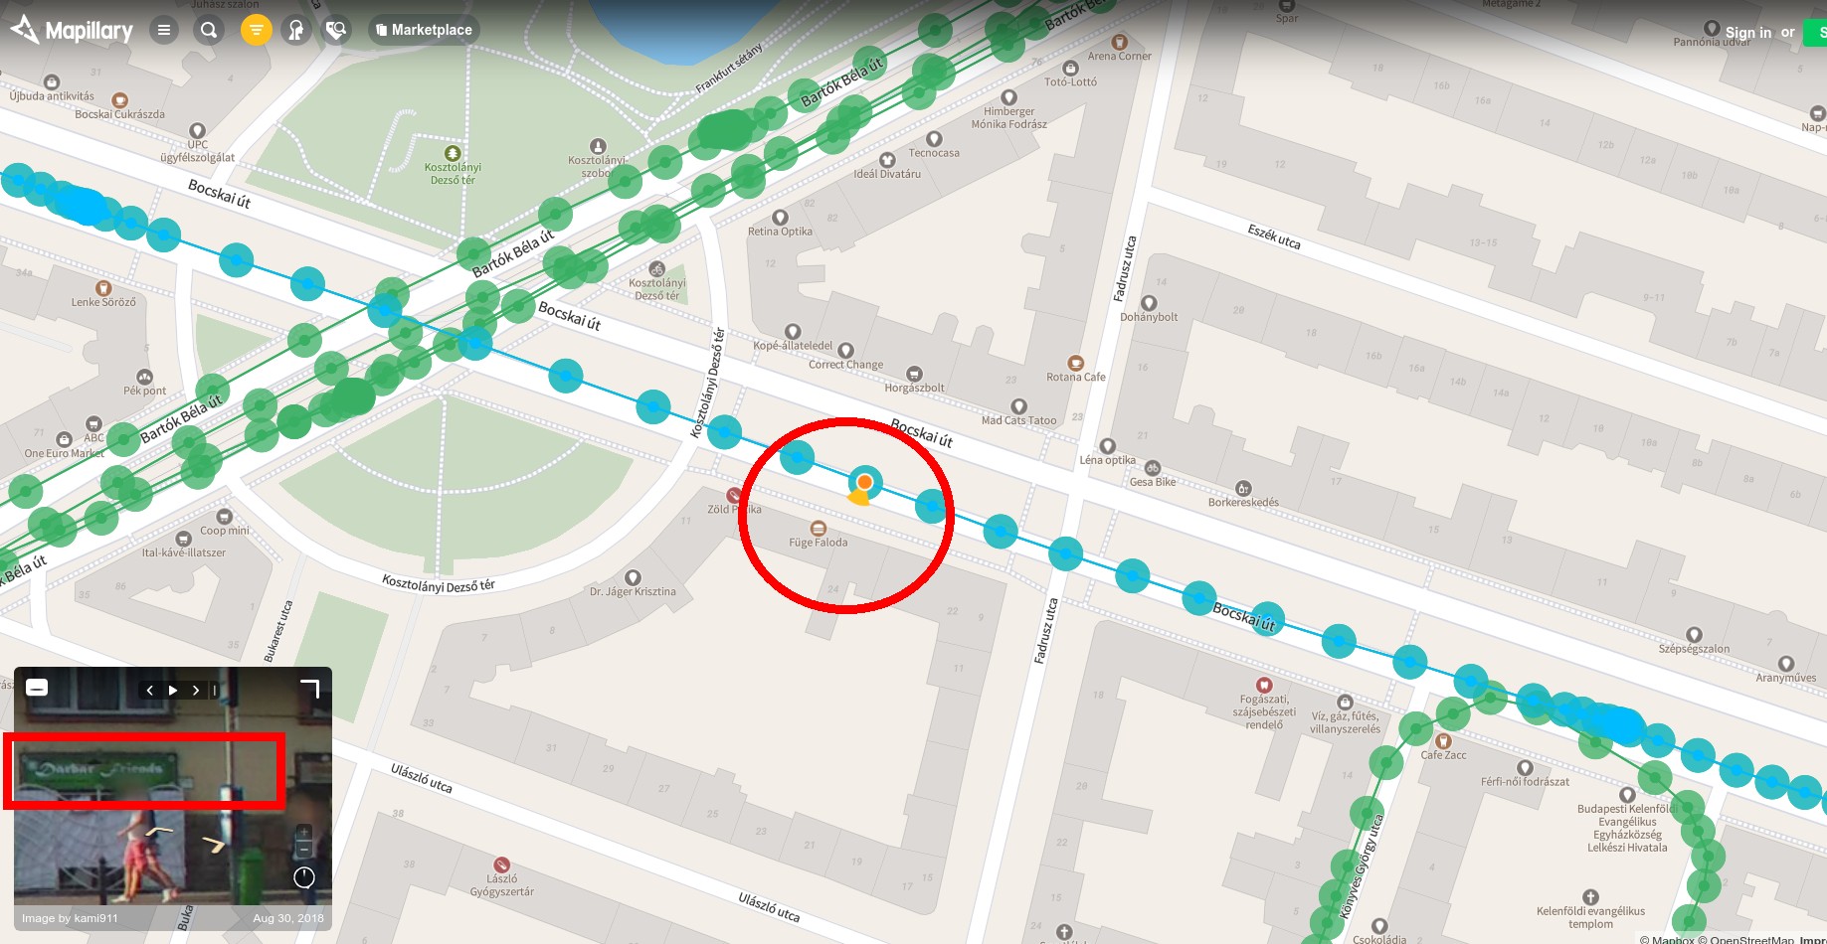Image resolution: width=1827 pixels, height=944 pixels.
Task: Zoom in on the street photo
Action: pos(304,832)
